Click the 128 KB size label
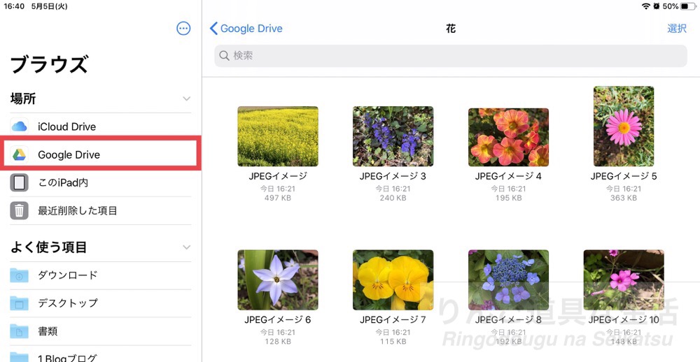The width and height of the screenshot is (700, 362). (x=278, y=342)
